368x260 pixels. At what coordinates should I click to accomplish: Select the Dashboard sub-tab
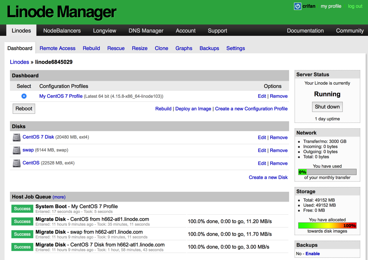[20, 48]
